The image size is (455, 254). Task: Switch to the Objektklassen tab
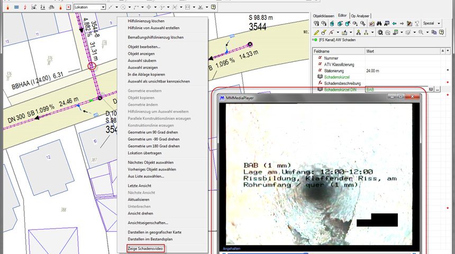click(x=323, y=16)
